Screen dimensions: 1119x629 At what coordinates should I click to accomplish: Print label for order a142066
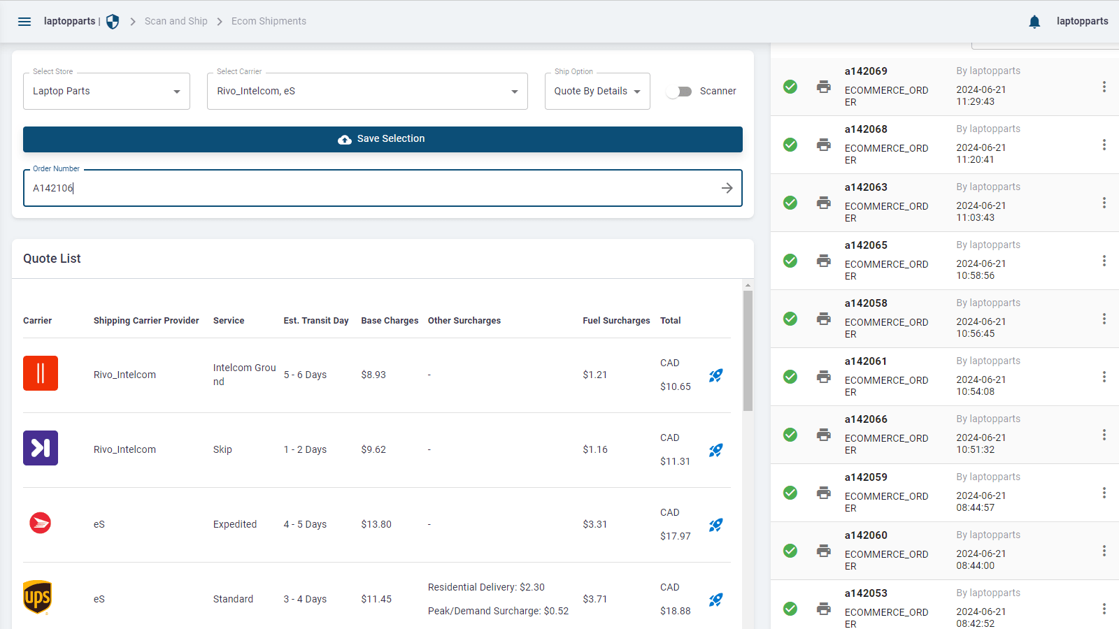pyautogui.click(x=824, y=435)
